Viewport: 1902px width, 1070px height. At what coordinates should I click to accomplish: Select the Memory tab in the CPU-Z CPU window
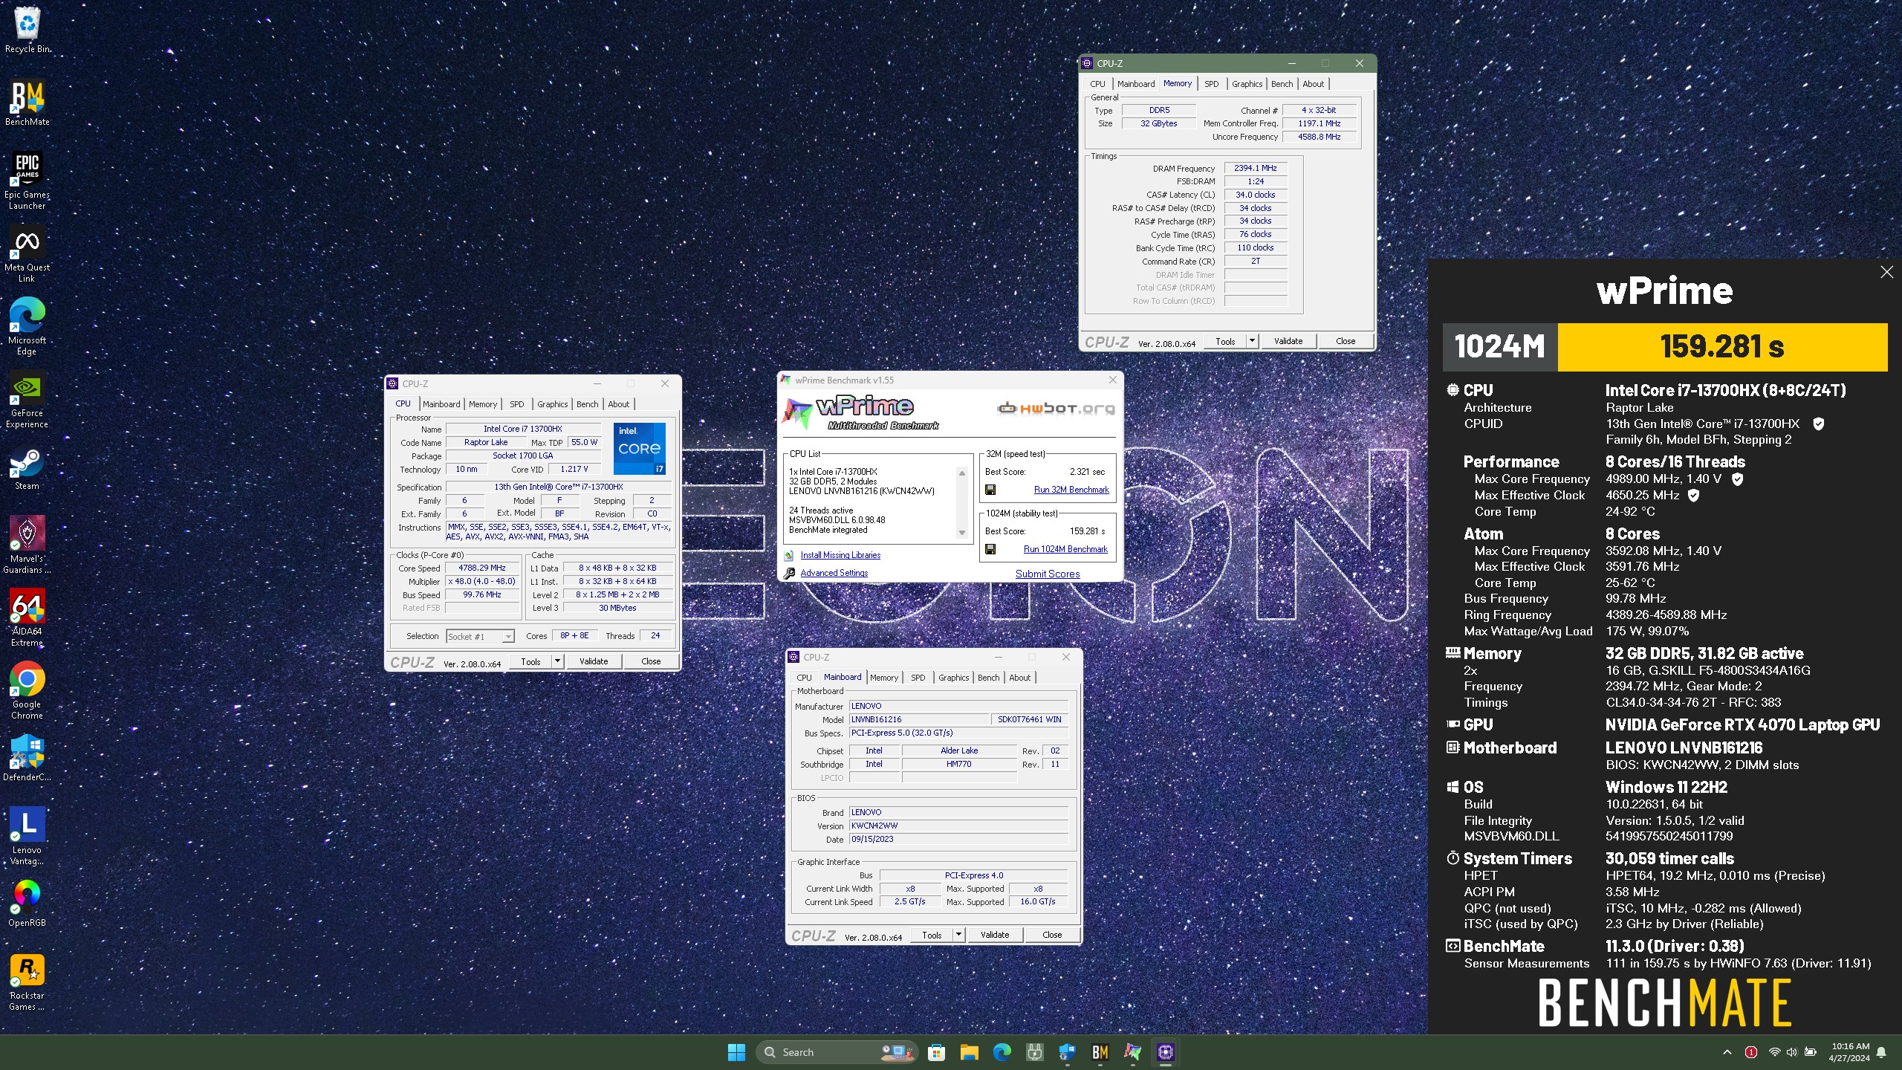483,404
